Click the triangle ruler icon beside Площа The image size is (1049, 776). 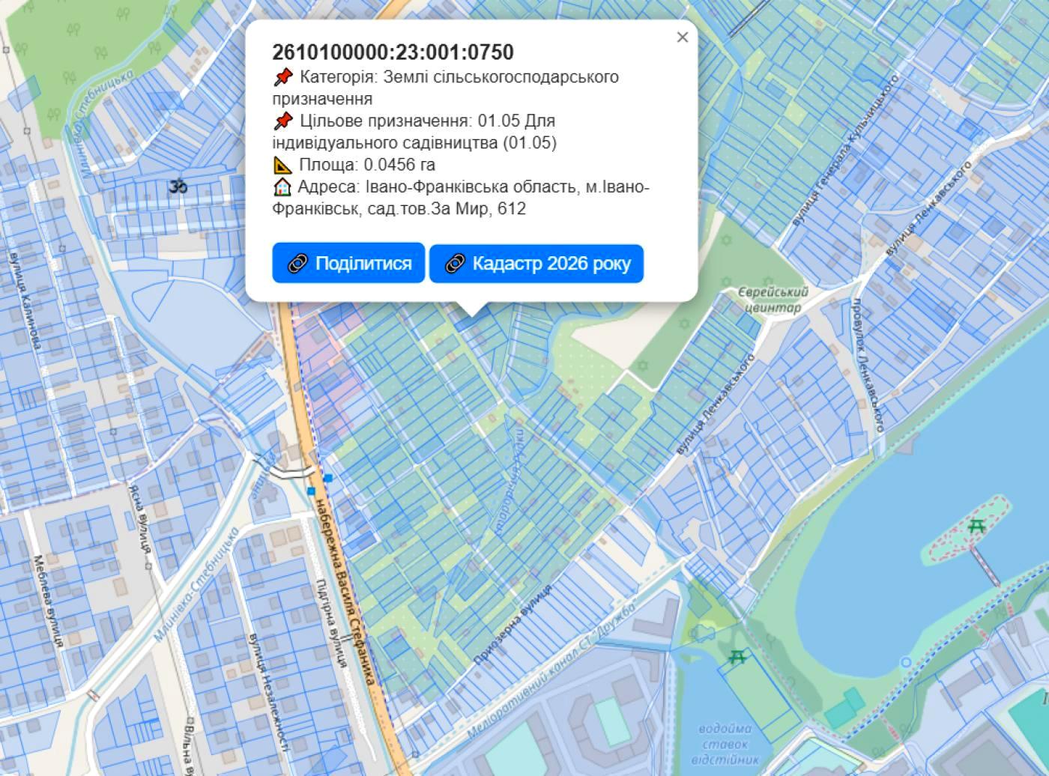point(282,165)
